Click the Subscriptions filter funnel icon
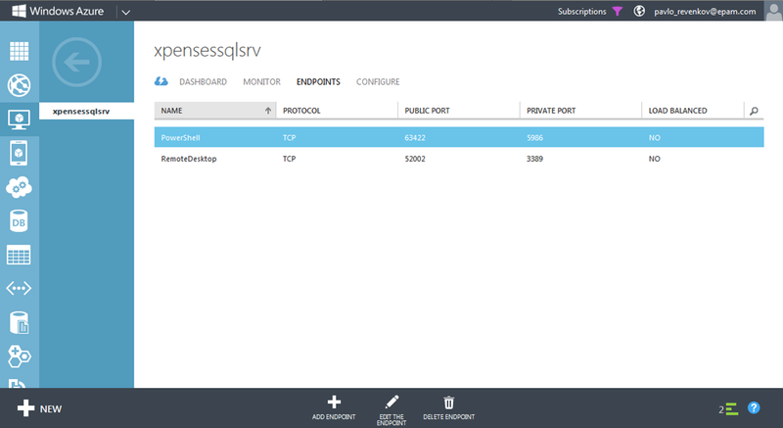This screenshot has height=428, width=783. pos(618,11)
